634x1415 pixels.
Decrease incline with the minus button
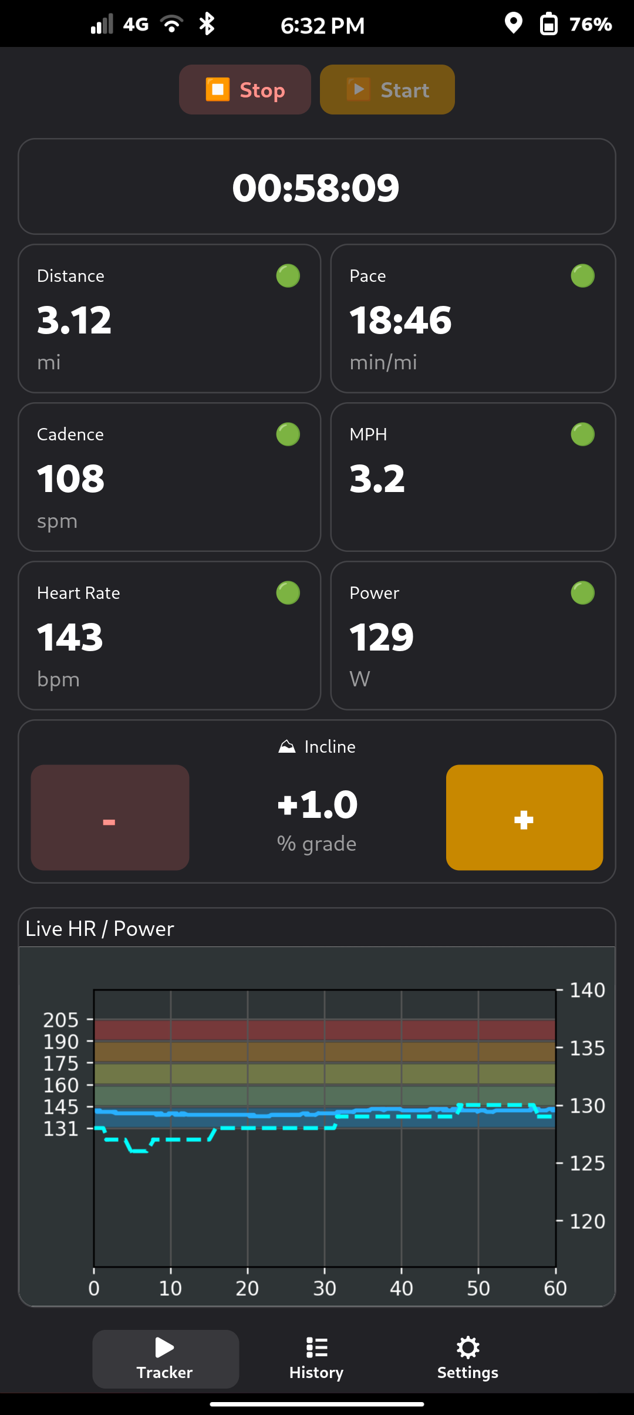pos(110,817)
